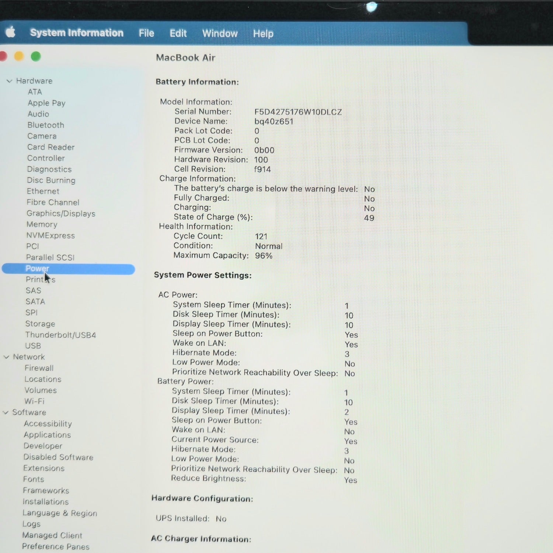
Task: Select Managed Client in the sidebar
Action: point(52,535)
